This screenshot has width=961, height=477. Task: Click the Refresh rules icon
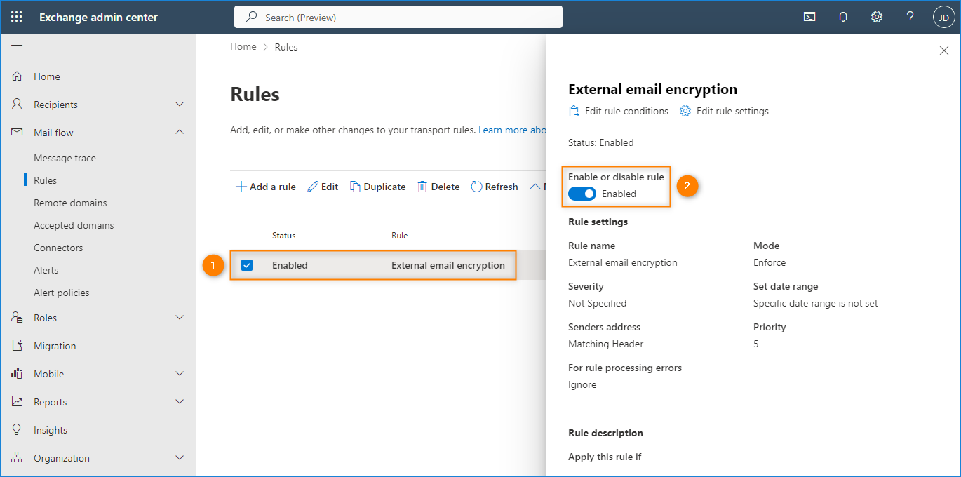[477, 187]
